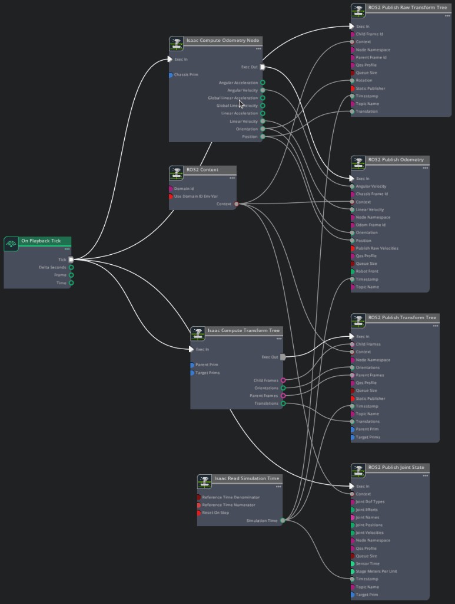Click Timestamp port on ROS2 Publish Transform Tree
Image resolution: width=455 pixels, height=604 pixels.
point(352,406)
